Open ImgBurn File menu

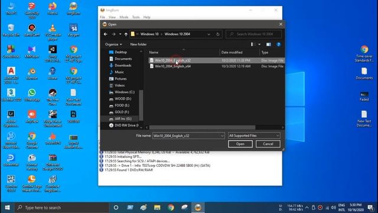(x=102, y=17)
